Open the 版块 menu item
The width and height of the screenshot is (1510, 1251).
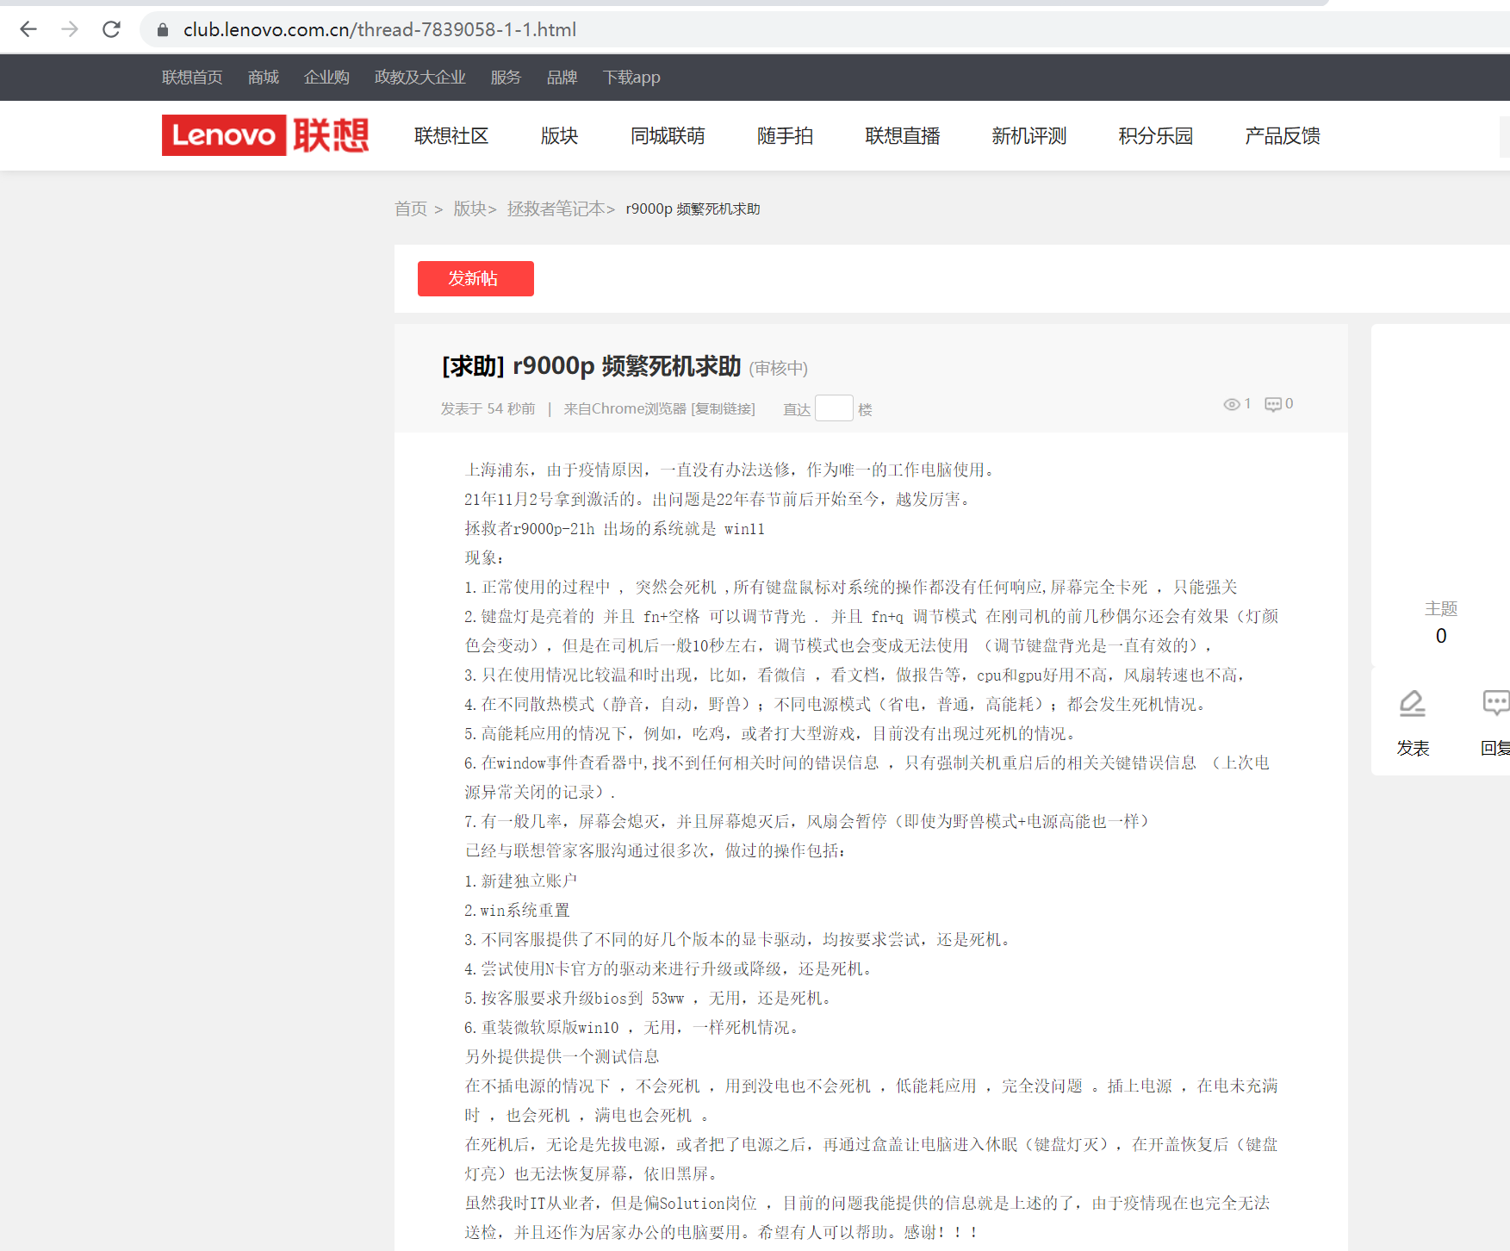click(559, 136)
